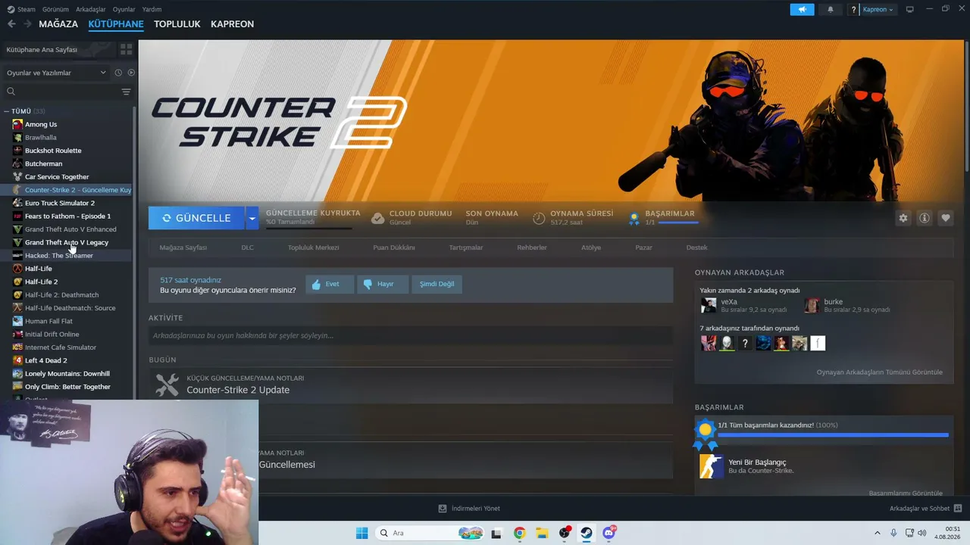Open the notifications bell
Screen dimensions: 970x545
pos(831,10)
